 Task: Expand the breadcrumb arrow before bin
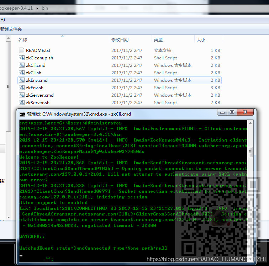click(37, 8)
